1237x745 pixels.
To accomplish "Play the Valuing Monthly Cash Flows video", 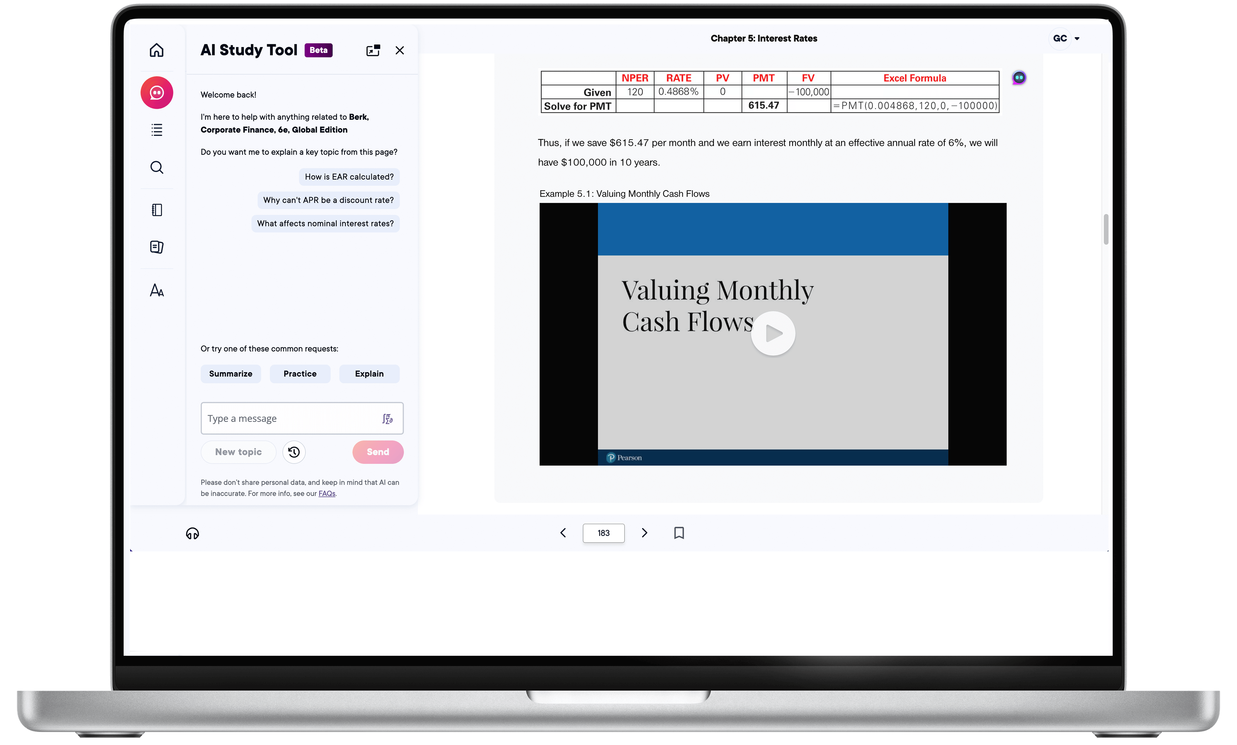I will tap(773, 333).
